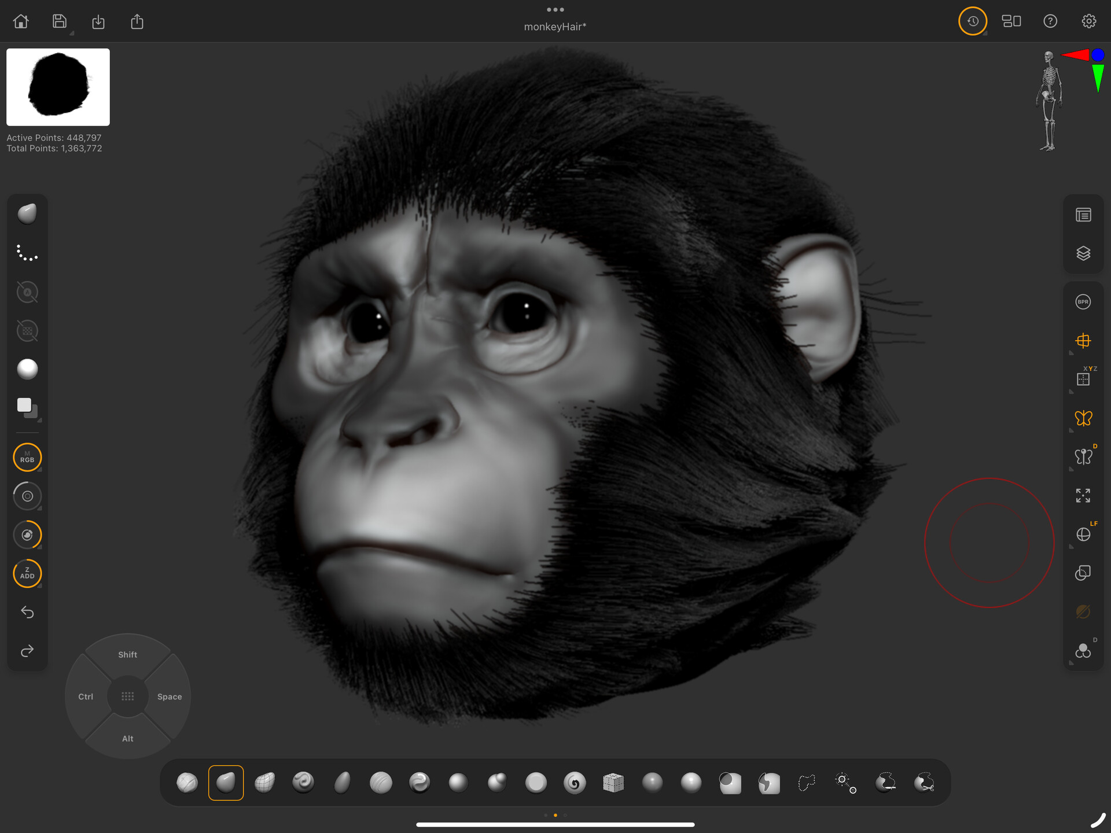Screen dimensions: 1111x833
Task: Undo the last sculpting action
Action: click(27, 612)
